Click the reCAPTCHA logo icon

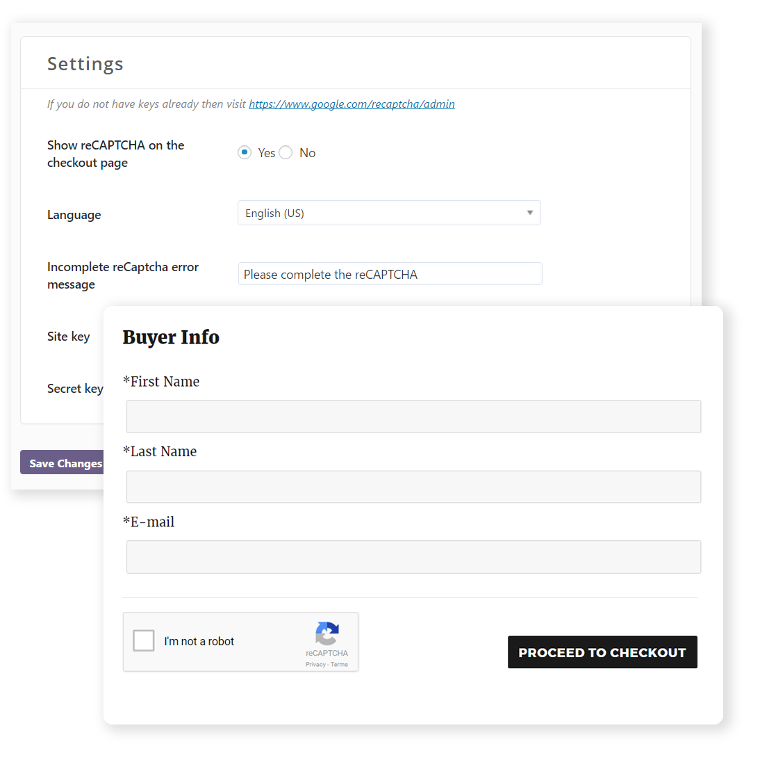[327, 633]
